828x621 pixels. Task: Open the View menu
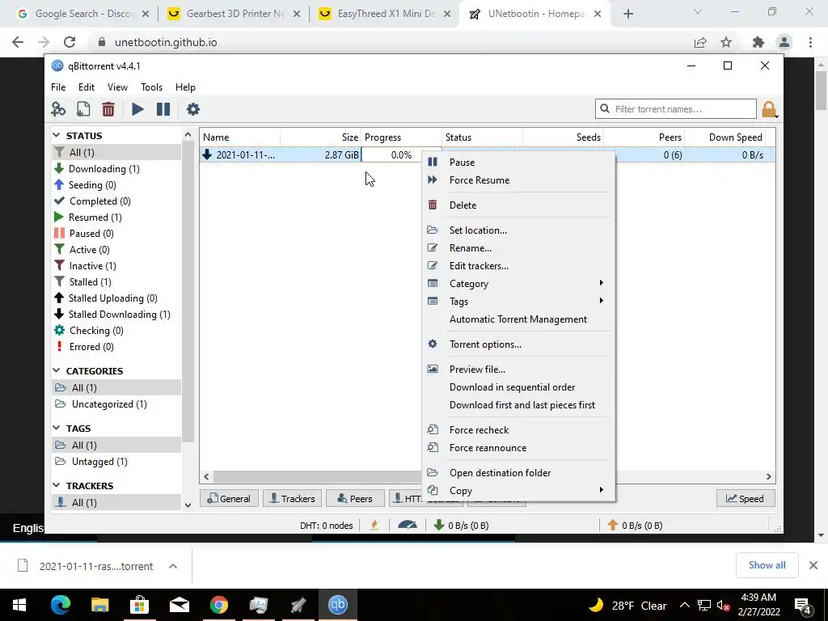point(117,87)
